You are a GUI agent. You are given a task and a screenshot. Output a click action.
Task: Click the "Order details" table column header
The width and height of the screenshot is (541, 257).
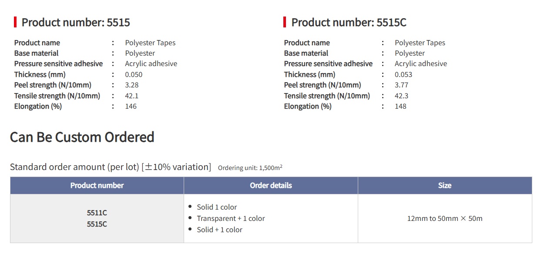coord(271,185)
